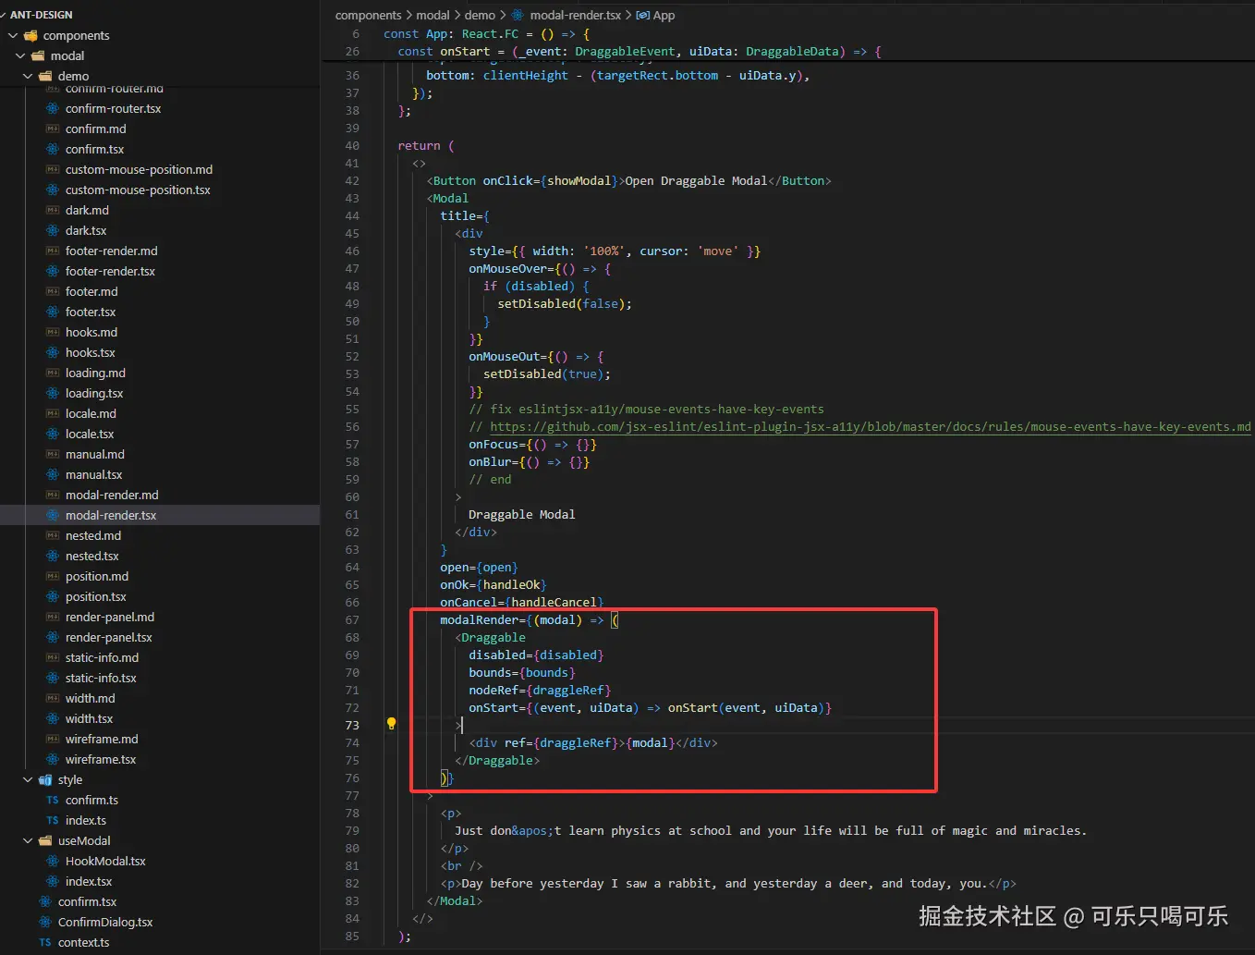Click the React icon beside locale.tsx
Image resolution: width=1255 pixels, height=955 pixels.
(x=53, y=434)
